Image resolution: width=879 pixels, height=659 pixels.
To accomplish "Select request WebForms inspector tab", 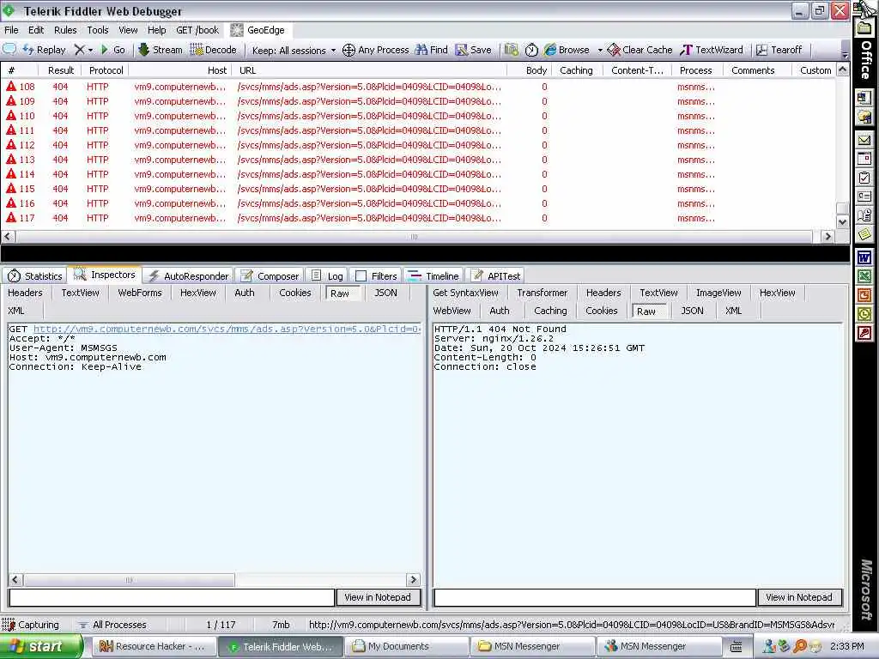I will click(140, 293).
